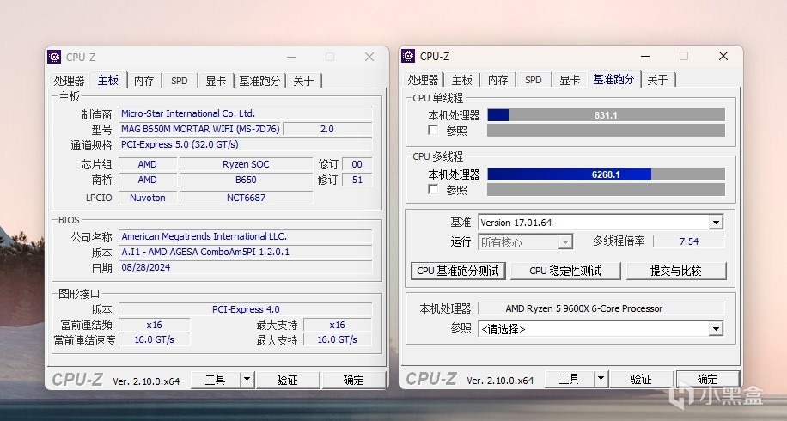Click model field MAG B650M MORTAR WIFI (MS-7D76)
This screenshot has height=421, width=787.
[200, 129]
